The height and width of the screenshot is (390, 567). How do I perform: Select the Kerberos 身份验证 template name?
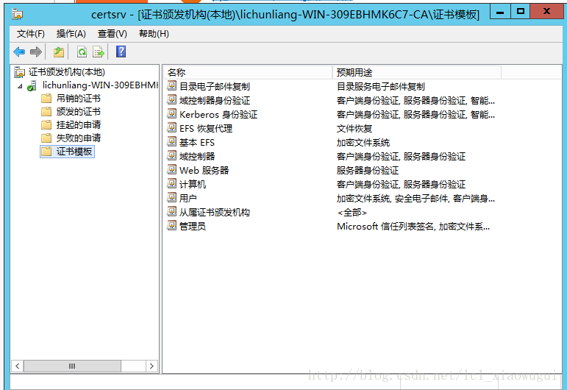(x=218, y=115)
